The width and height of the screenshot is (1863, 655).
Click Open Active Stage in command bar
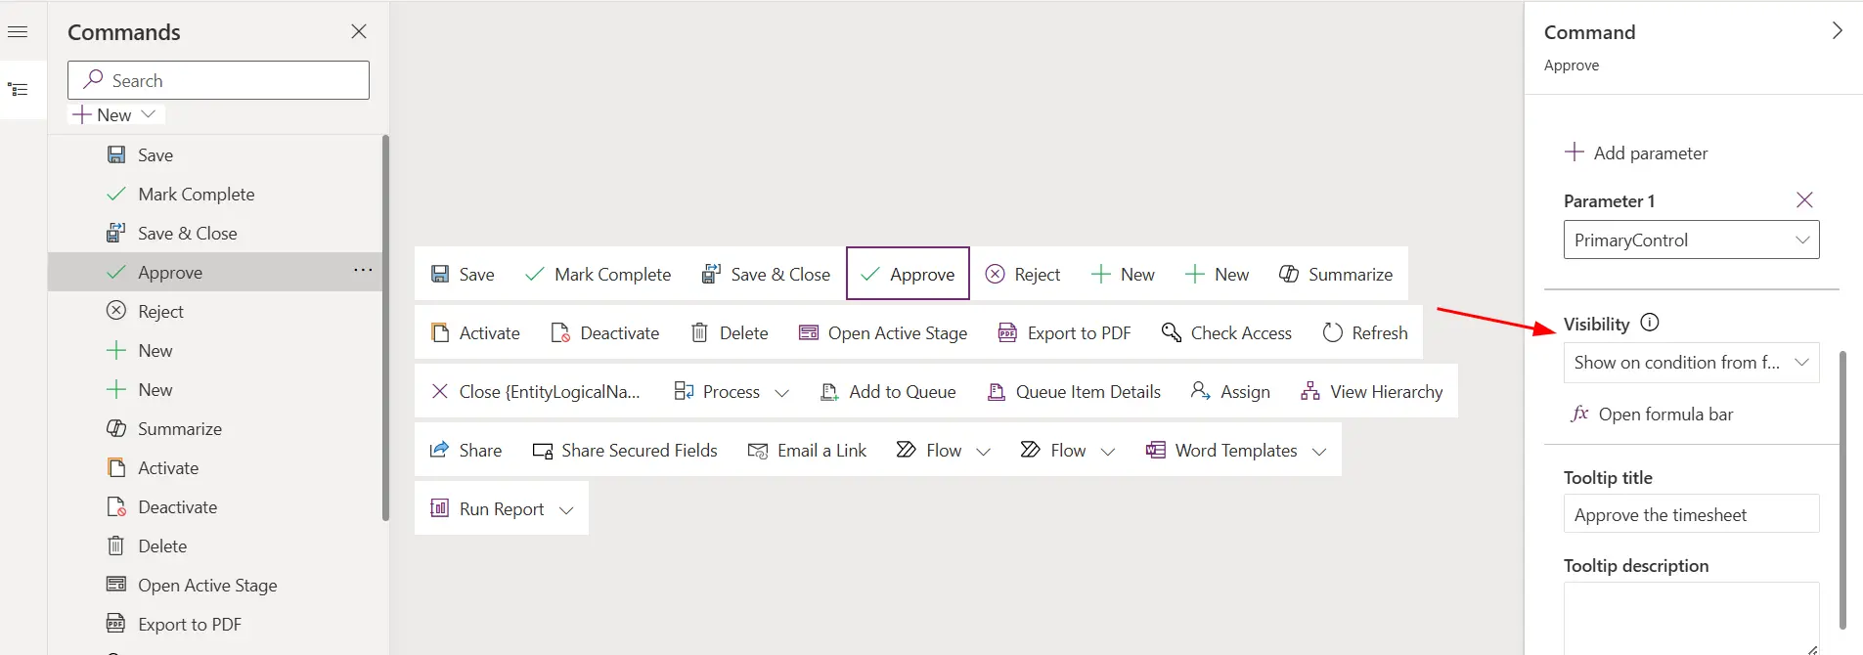coord(883,332)
